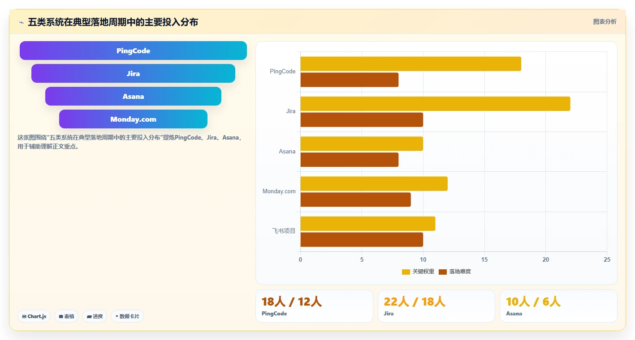Click 飞书项目's brown 落地难度 bar
The height and width of the screenshot is (340, 635).
(x=362, y=239)
